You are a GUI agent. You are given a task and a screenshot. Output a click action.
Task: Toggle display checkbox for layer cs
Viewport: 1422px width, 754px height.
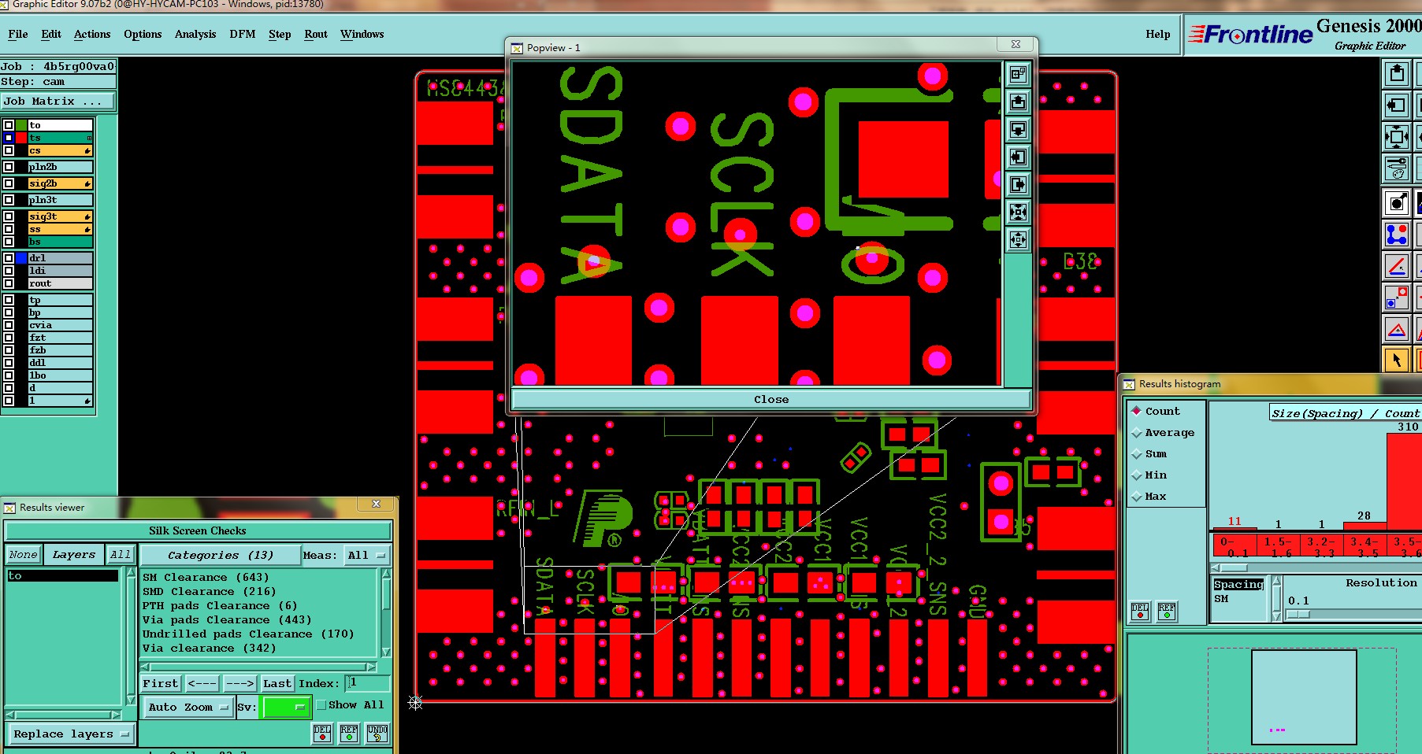[x=9, y=150]
